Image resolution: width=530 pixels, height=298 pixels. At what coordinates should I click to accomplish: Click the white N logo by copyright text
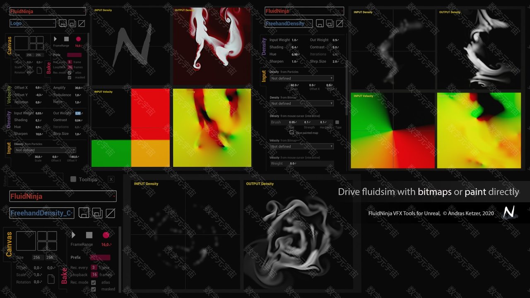pos(509,212)
